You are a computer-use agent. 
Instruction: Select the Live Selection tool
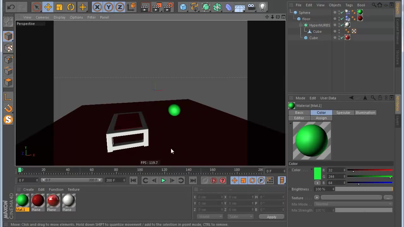pyautogui.click(x=36, y=7)
